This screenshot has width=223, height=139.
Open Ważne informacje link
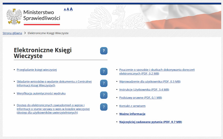pos(132,114)
